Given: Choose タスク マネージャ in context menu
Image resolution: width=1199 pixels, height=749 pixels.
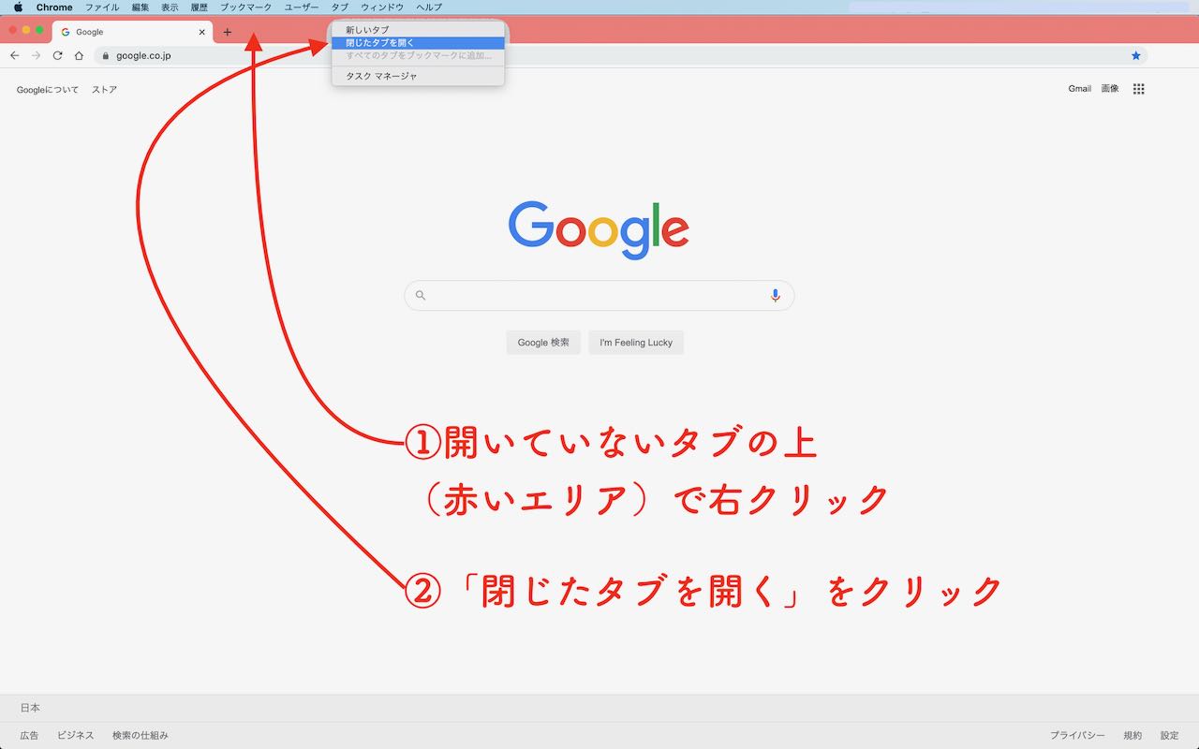Looking at the screenshot, I should [418, 76].
